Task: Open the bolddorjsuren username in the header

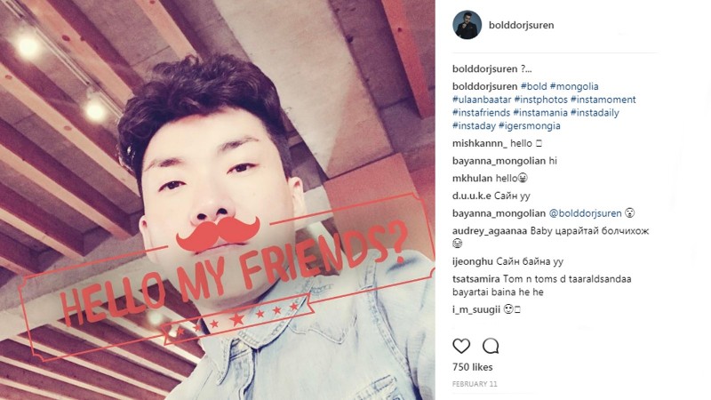Action: tap(521, 25)
